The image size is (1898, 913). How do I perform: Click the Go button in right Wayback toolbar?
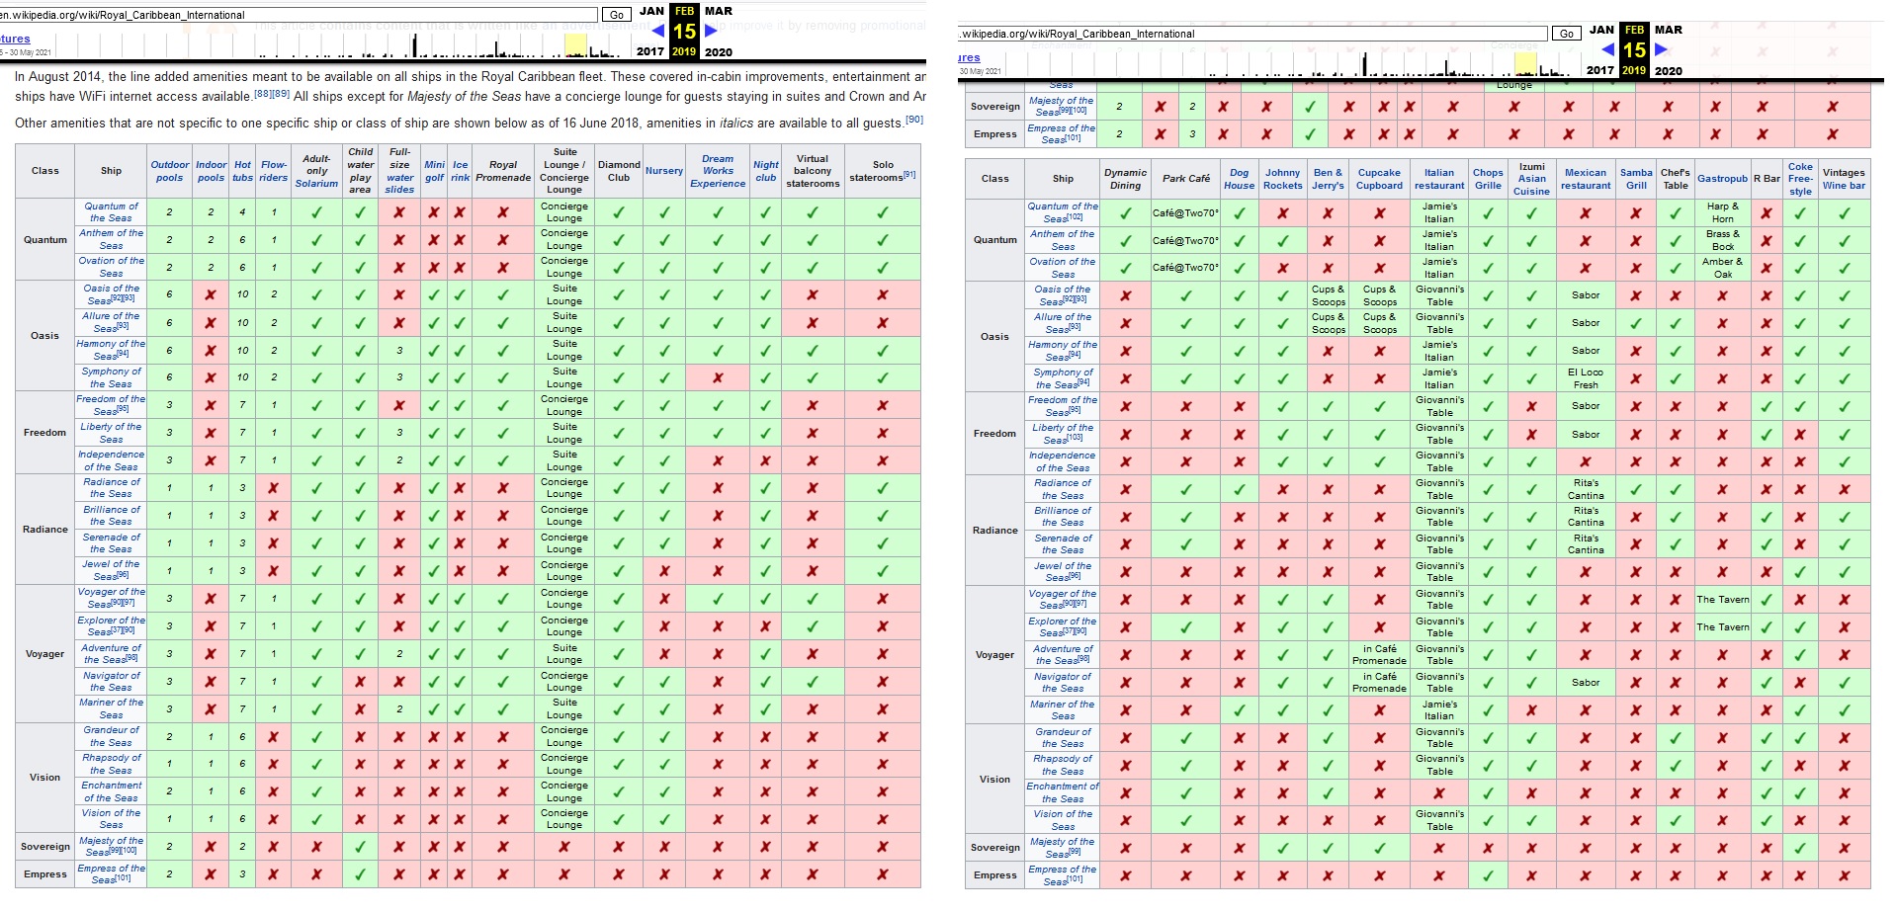(x=1567, y=34)
